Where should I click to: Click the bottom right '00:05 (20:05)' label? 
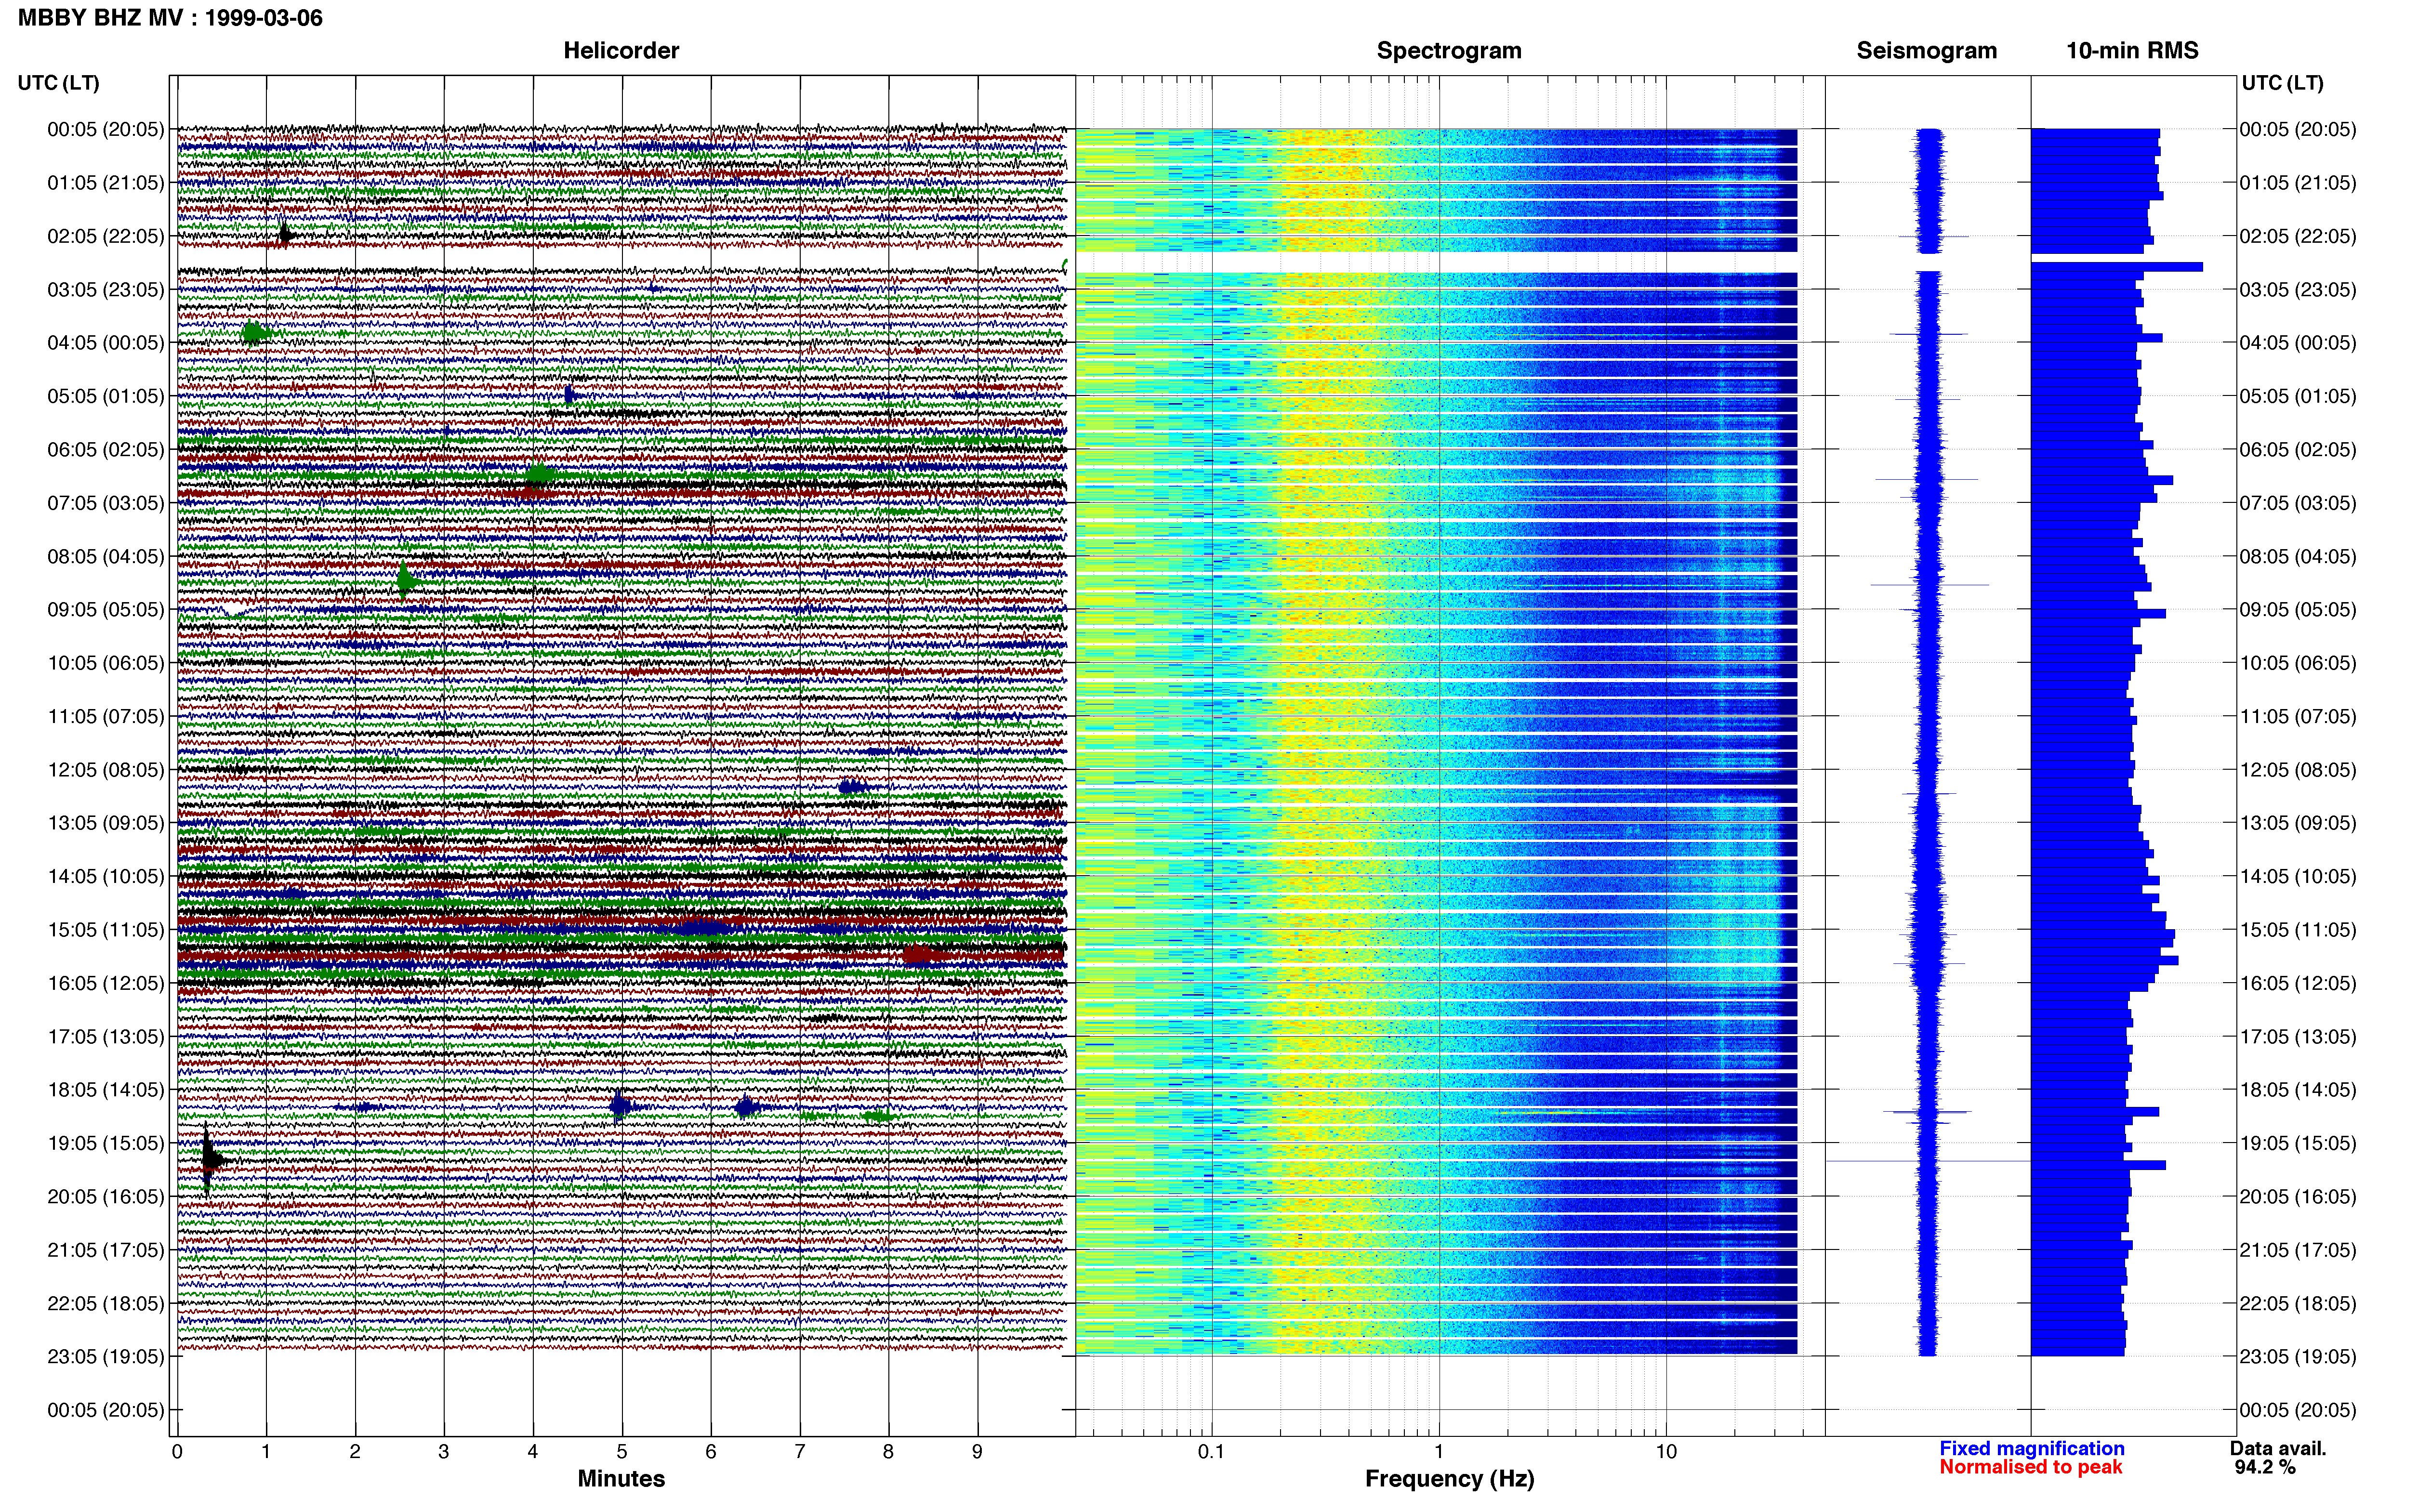[2298, 1410]
